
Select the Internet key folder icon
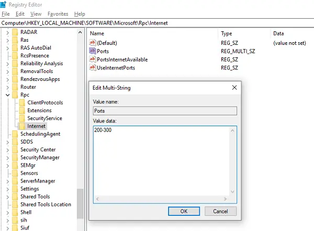coord(23,126)
